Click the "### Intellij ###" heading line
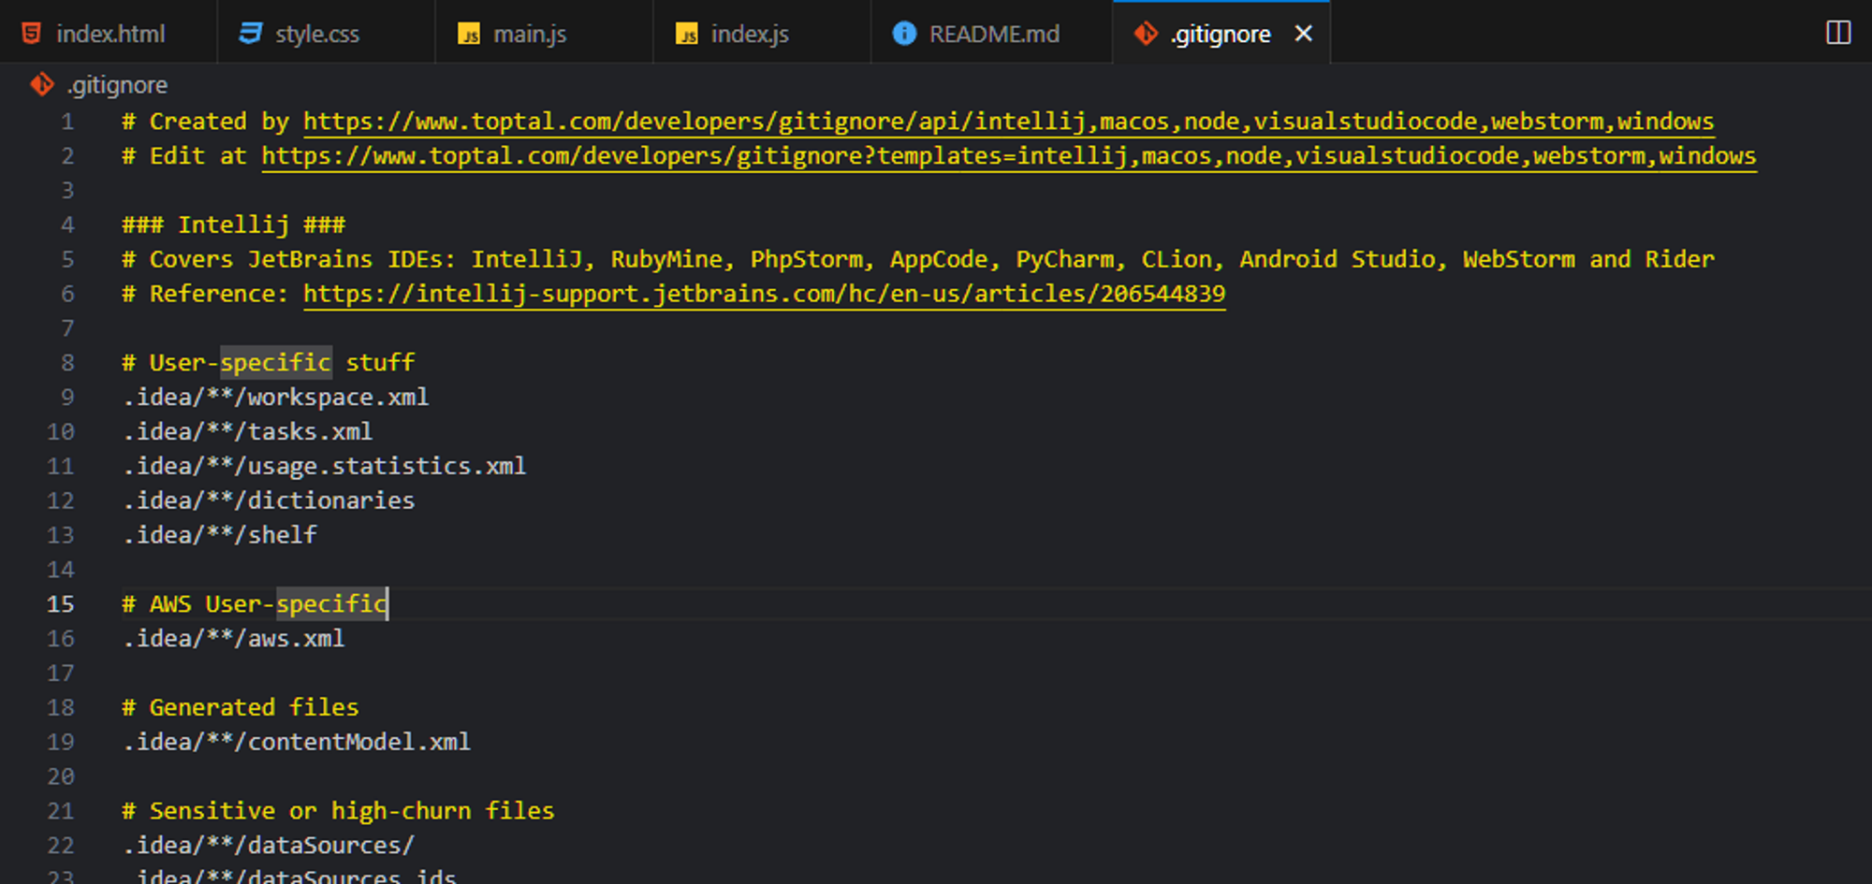 point(233,225)
